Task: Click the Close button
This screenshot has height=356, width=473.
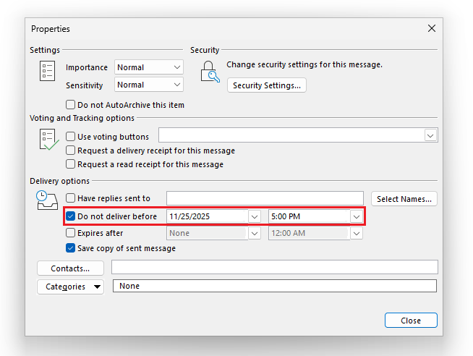Action: click(411, 320)
